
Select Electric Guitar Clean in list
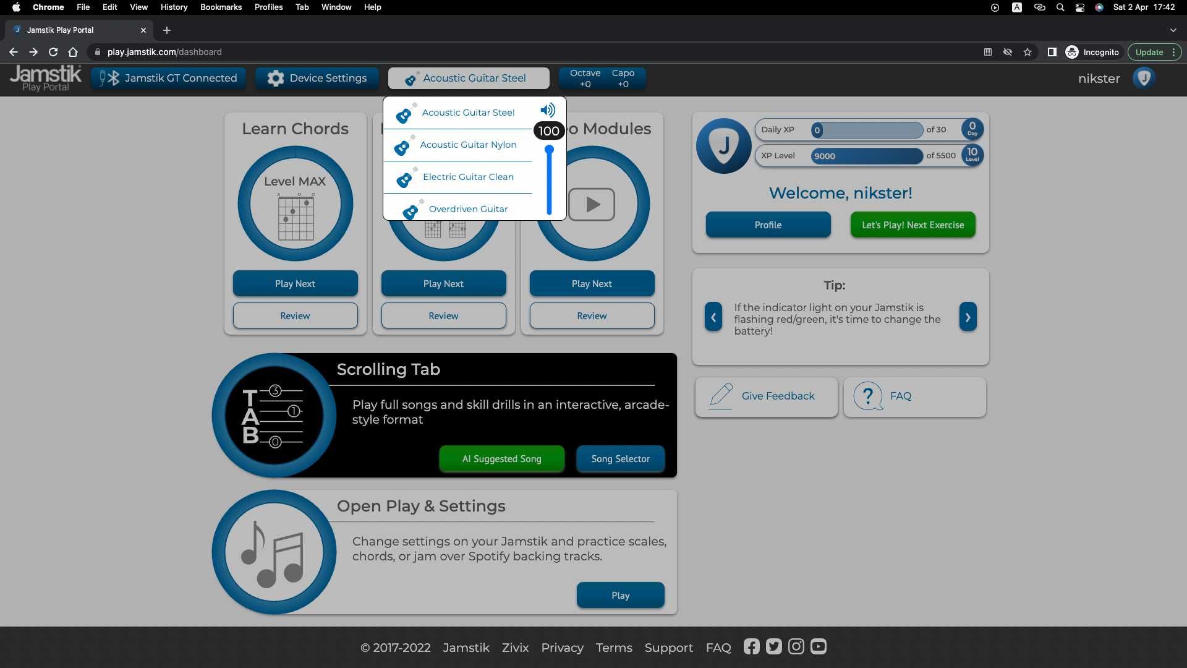coord(458,177)
